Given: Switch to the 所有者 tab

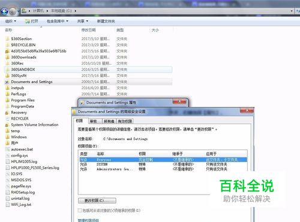Looking at the screenshot, I should tap(109, 121).
